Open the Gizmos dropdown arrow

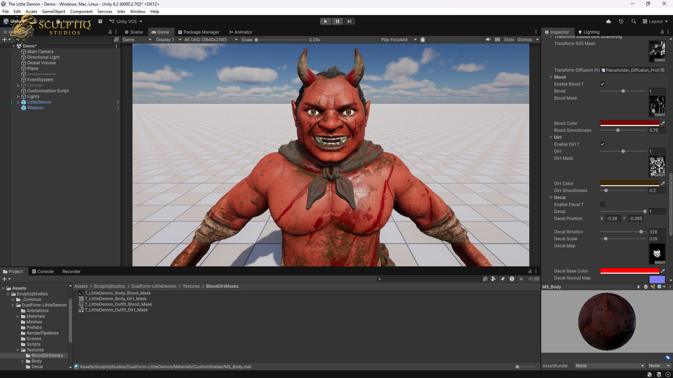537,40
